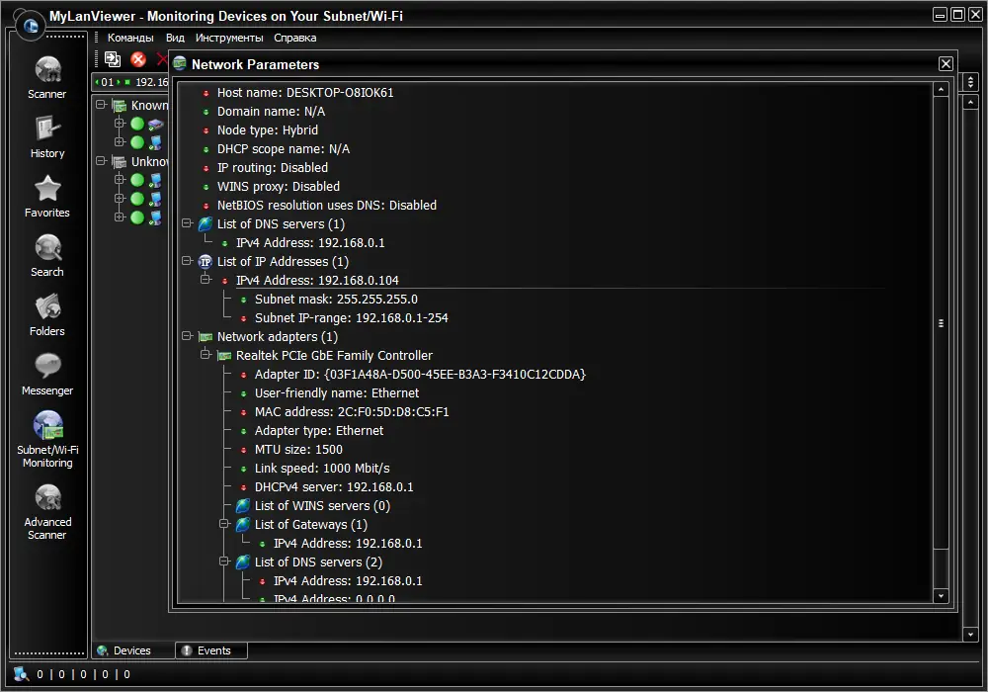The width and height of the screenshot is (988, 692).
Task: Select Link speed: 1000 Mbit/s row
Action: (x=323, y=469)
